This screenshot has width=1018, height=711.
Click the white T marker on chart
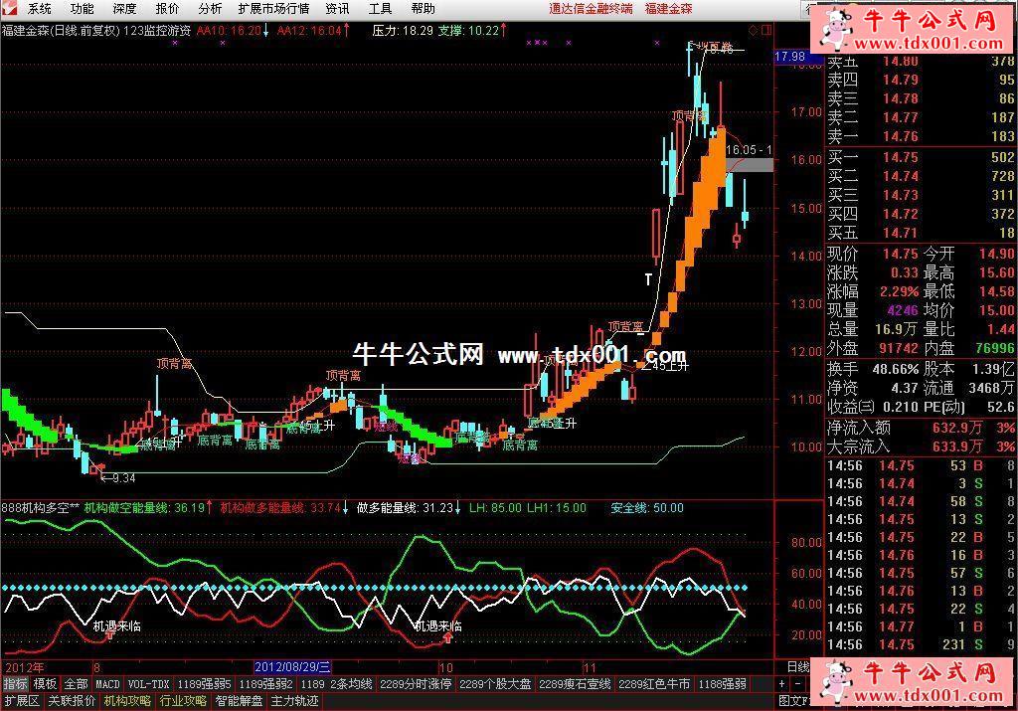(648, 279)
